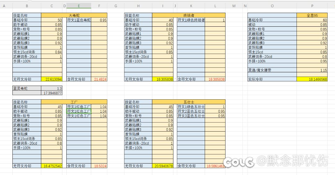Select column K header

(x=191, y=6)
